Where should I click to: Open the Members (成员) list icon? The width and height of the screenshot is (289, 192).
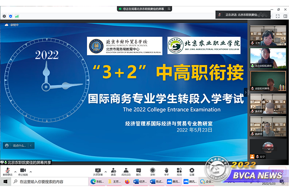point(126,170)
